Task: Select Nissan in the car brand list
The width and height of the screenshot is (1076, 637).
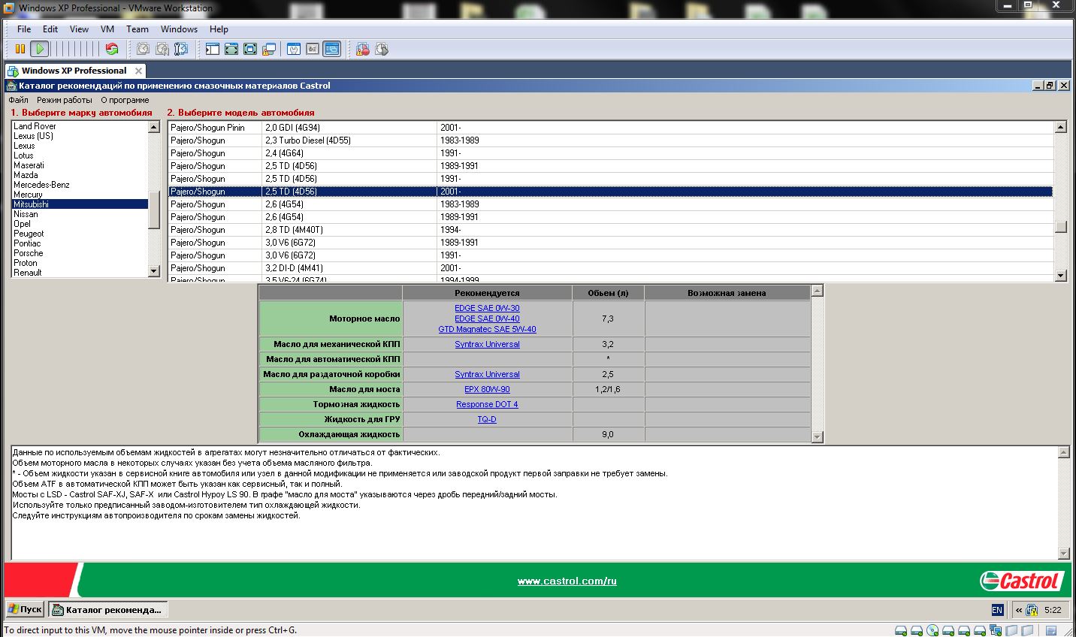Action: [26, 214]
